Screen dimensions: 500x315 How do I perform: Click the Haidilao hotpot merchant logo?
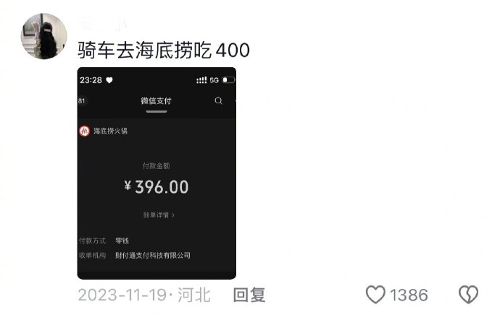pyautogui.click(x=85, y=131)
